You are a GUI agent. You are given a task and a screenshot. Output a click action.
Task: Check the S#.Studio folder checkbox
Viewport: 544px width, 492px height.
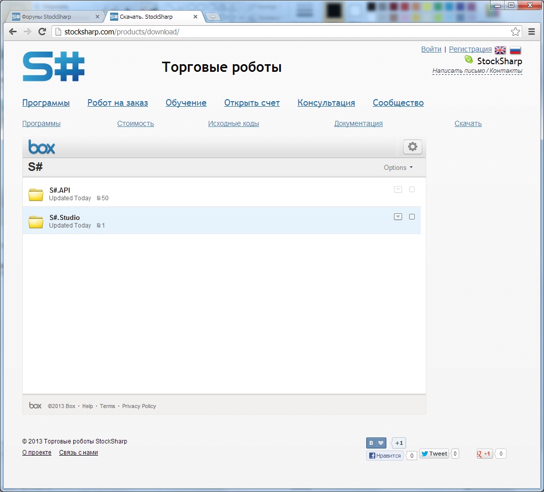412,217
